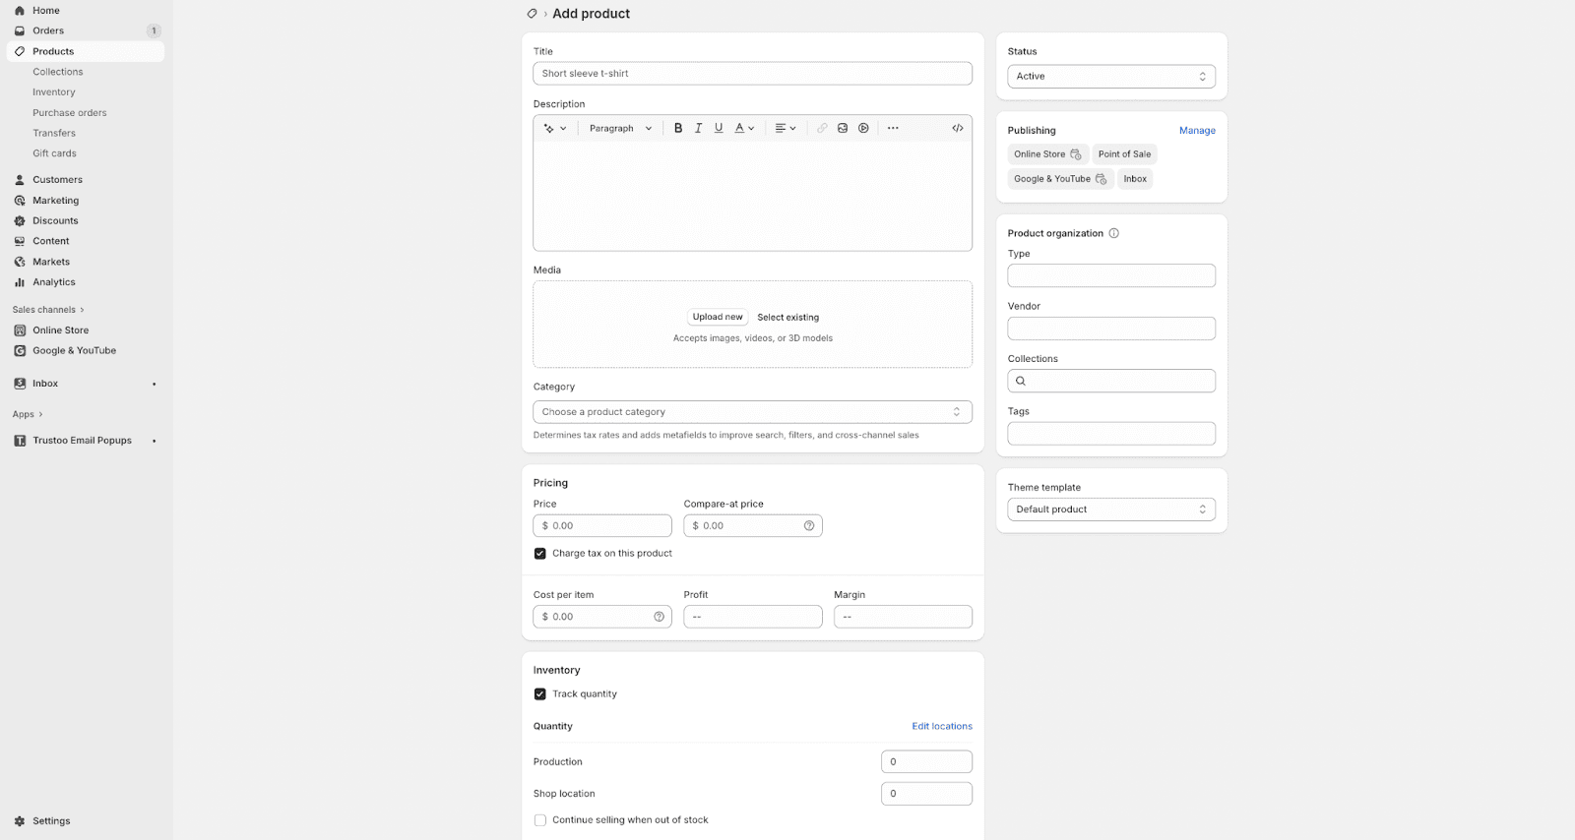The image size is (1575, 840).
Task: Open the Status Active dropdown
Action: [x=1111, y=77]
